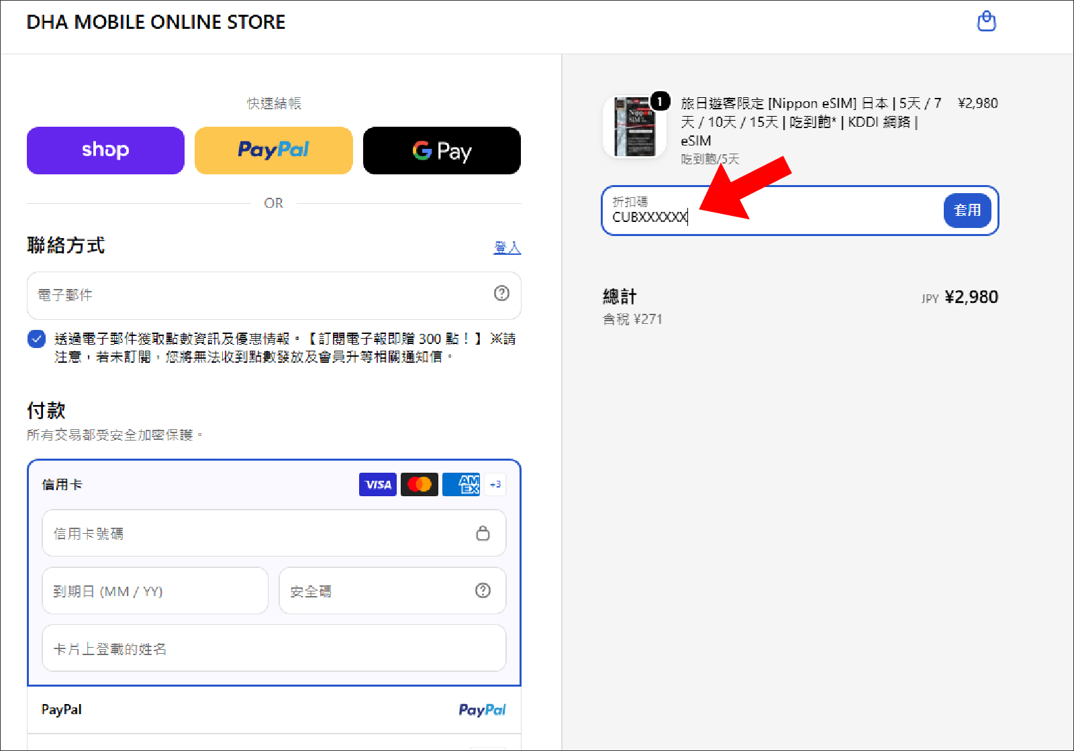Click the 付款 section heading
The height and width of the screenshot is (751, 1074).
(x=46, y=410)
